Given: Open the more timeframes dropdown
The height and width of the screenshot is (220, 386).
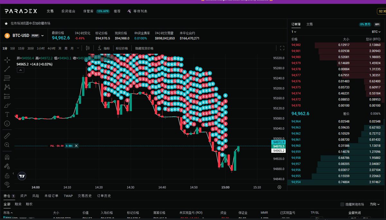Looking at the screenshot, I should pyautogui.click(x=78, y=48).
